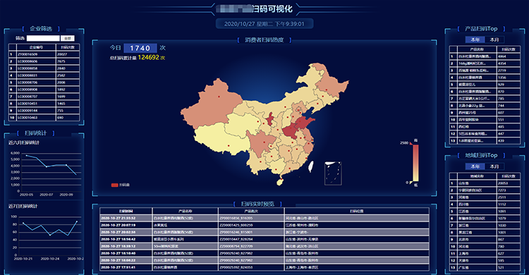Screen dimensions: 529x275
Task: Click 山东省 row in region ranking table
Action: 485,183
